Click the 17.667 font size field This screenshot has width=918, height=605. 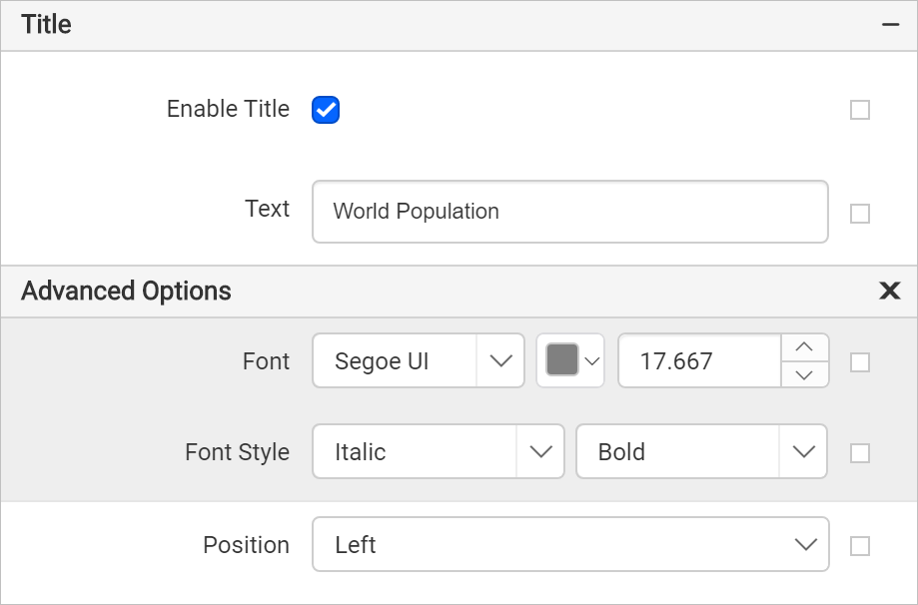click(x=699, y=361)
